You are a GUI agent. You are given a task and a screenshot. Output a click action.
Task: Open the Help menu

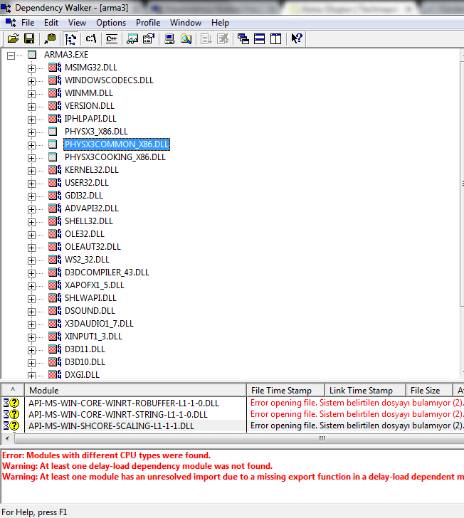tap(220, 23)
